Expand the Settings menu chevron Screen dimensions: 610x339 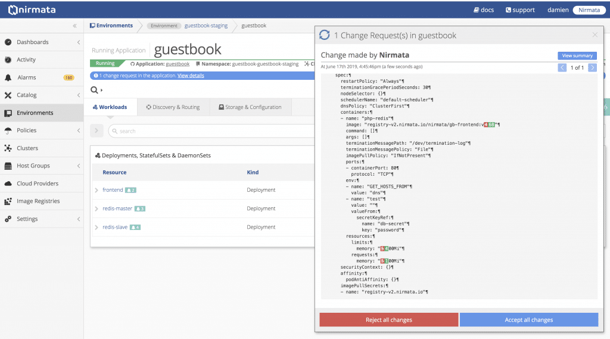(79, 219)
